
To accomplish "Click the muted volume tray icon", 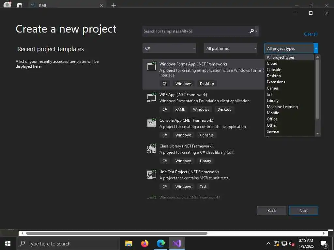I will [292, 243].
